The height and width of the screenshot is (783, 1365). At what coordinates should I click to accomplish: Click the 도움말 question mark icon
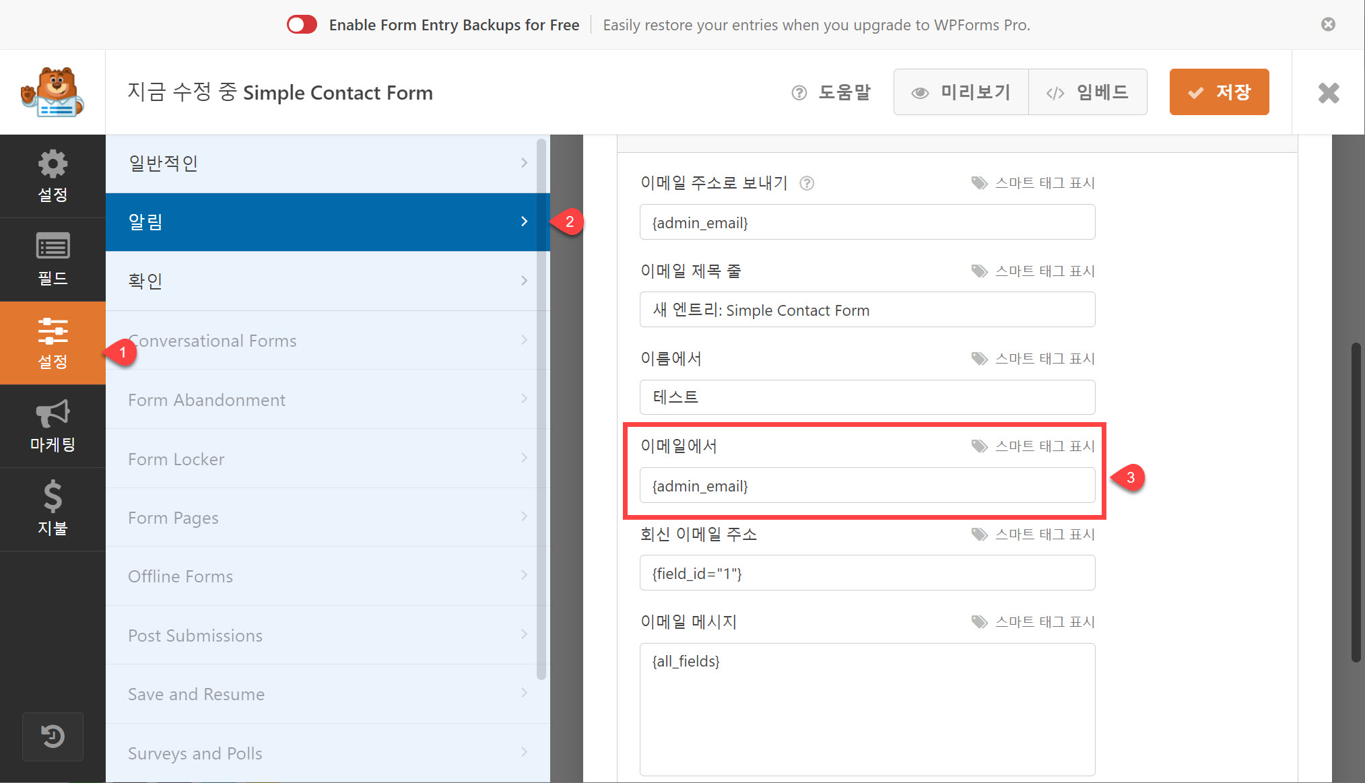pos(799,92)
